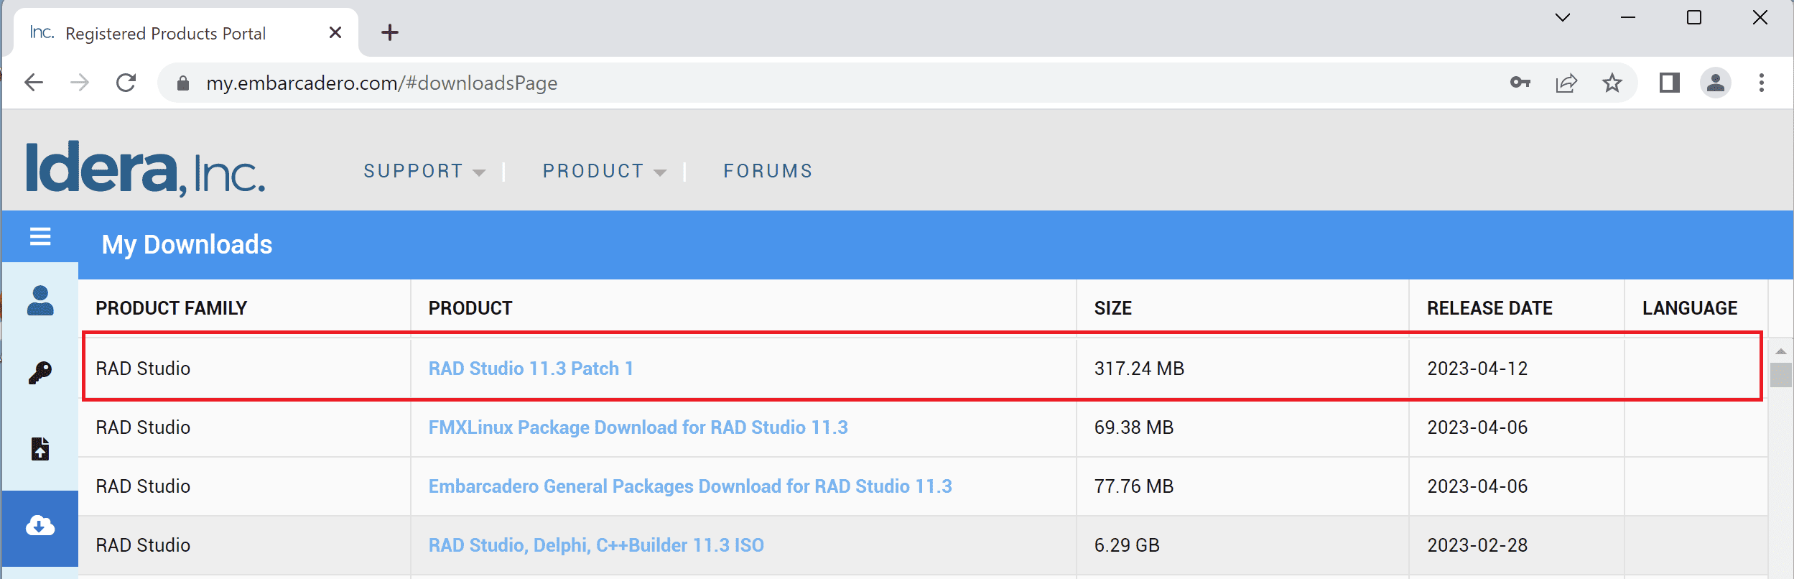The image size is (1794, 579).
Task: Click the share page icon in address bar
Action: (1566, 83)
